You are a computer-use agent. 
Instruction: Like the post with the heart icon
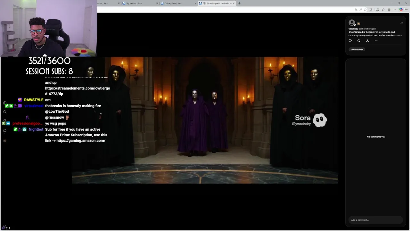[x=350, y=41]
